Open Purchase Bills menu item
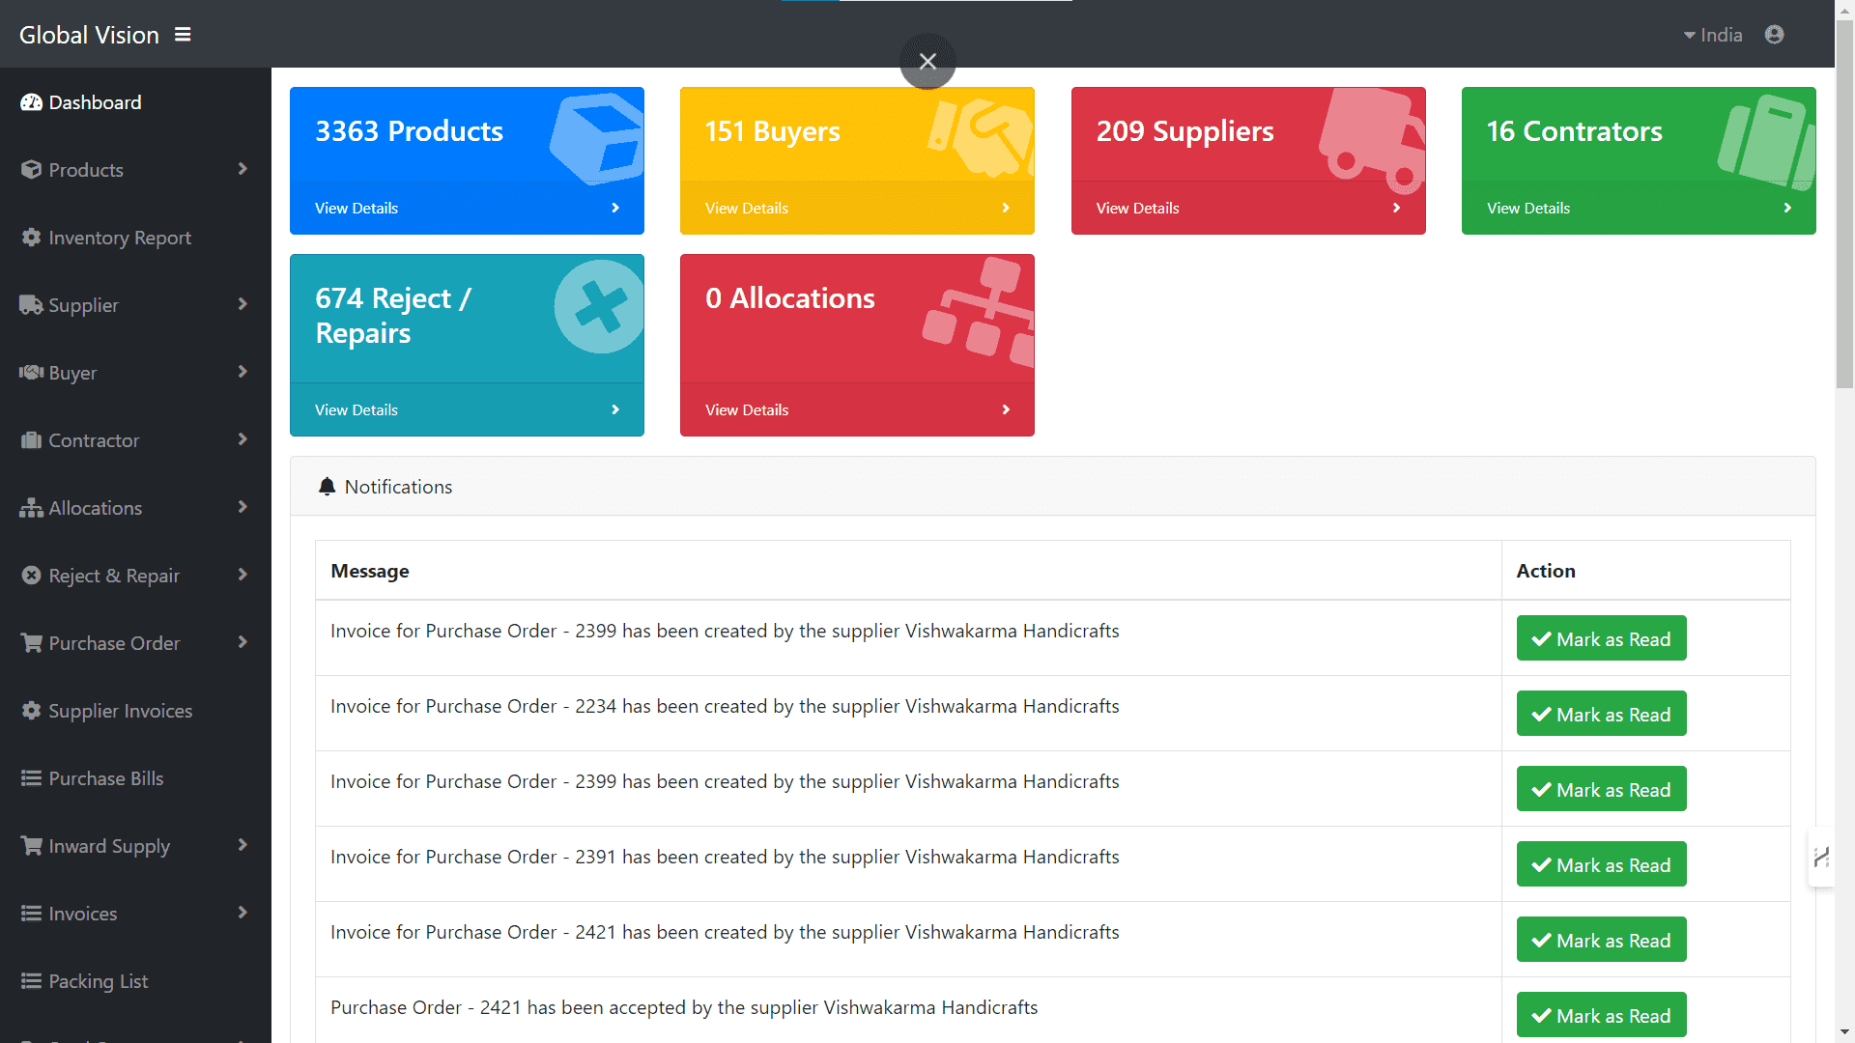The height and width of the screenshot is (1043, 1855). (106, 778)
